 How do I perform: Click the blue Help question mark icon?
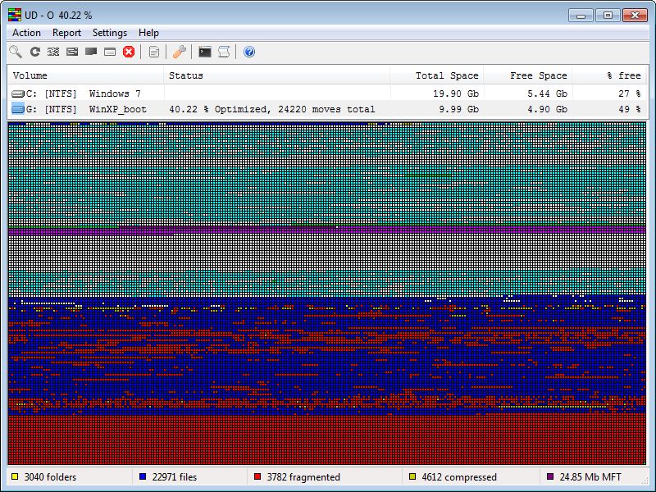click(249, 52)
